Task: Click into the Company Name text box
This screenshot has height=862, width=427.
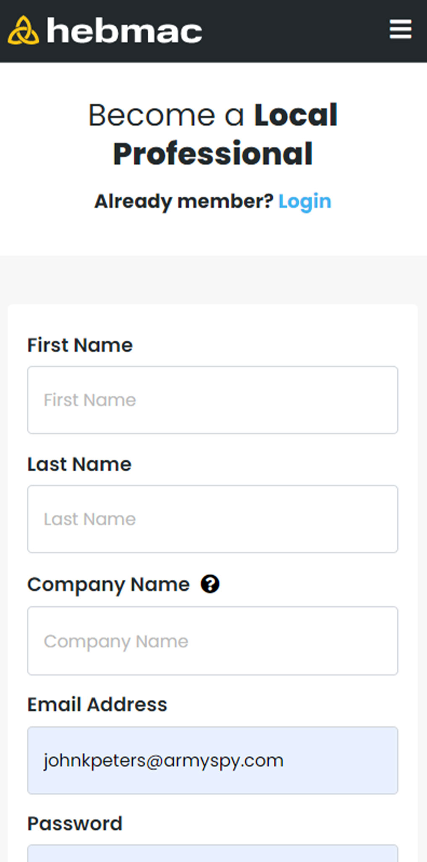Action: [212, 641]
